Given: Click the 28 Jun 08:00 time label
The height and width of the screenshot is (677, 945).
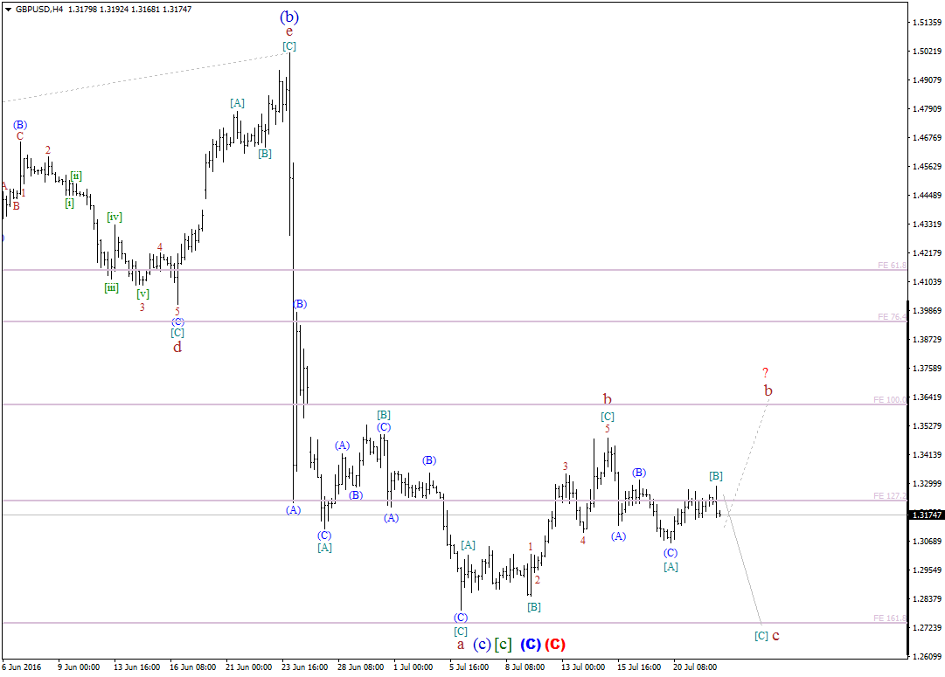Looking at the screenshot, I should 361,667.
